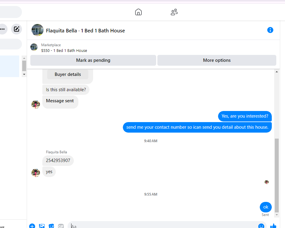Click the 'ok' sent message bubble
285x228 pixels.
tap(266, 207)
